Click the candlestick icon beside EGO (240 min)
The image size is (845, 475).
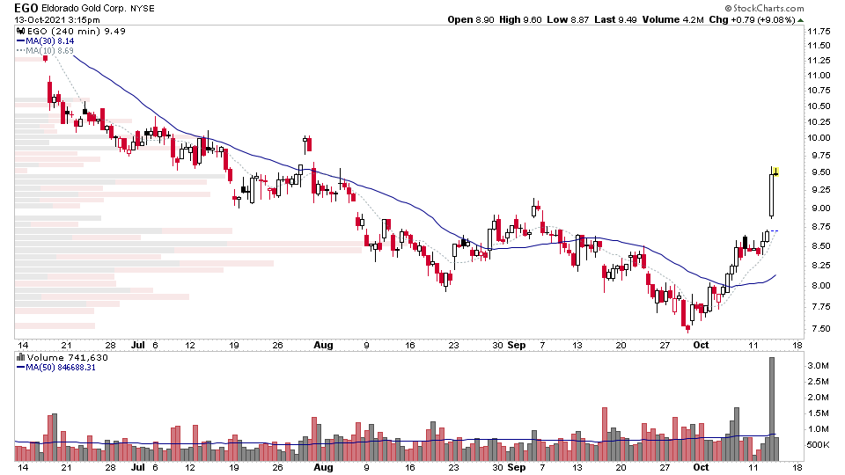pyautogui.click(x=21, y=32)
